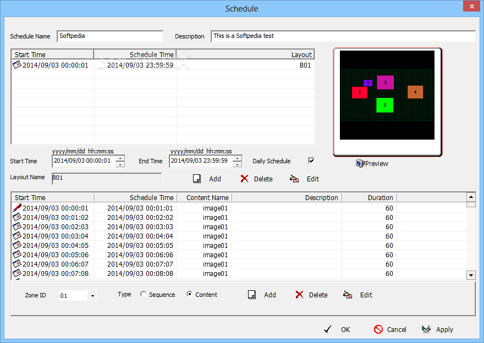Click Cancel button text
The height and width of the screenshot is (343, 484).
tap(397, 329)
